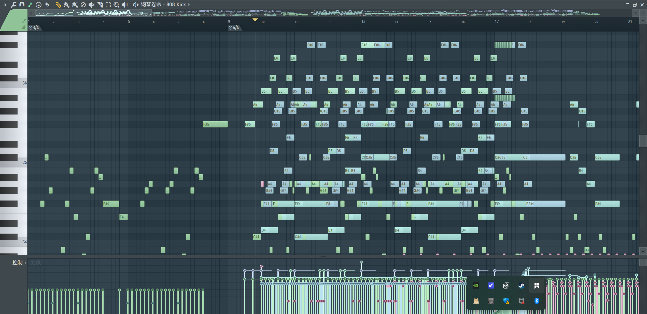Image resolution: width=647 pixels, height=314 pixels.
Task: Click the overview options corner button
Action: [x=643, y=13]
